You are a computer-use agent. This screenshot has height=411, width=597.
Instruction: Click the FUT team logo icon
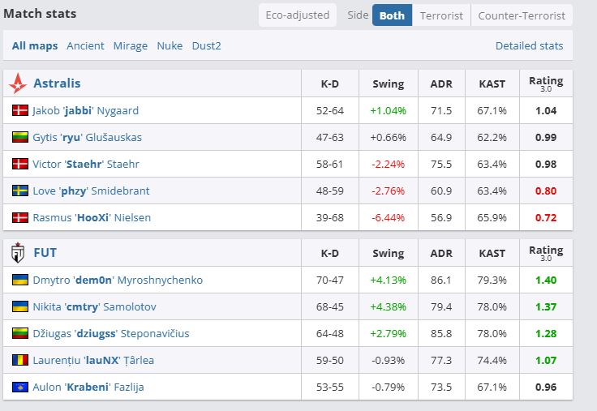[x=18, y=253]
